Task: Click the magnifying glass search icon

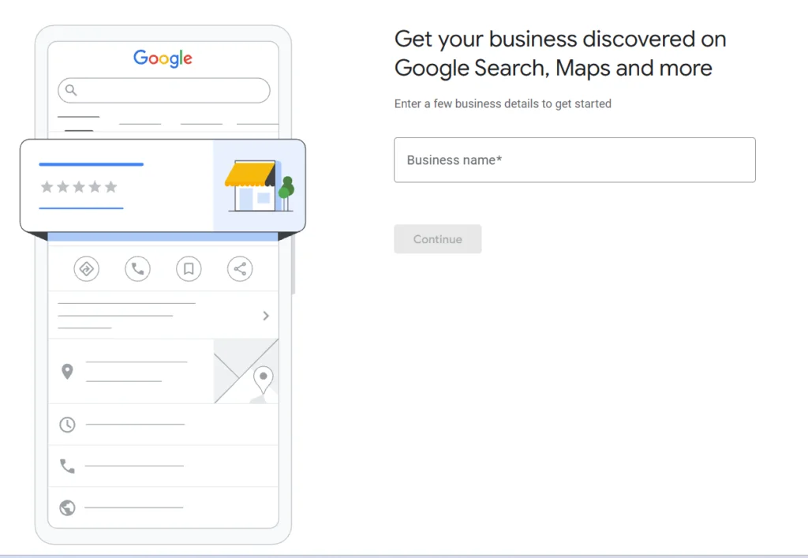Action: coord(71,90)
